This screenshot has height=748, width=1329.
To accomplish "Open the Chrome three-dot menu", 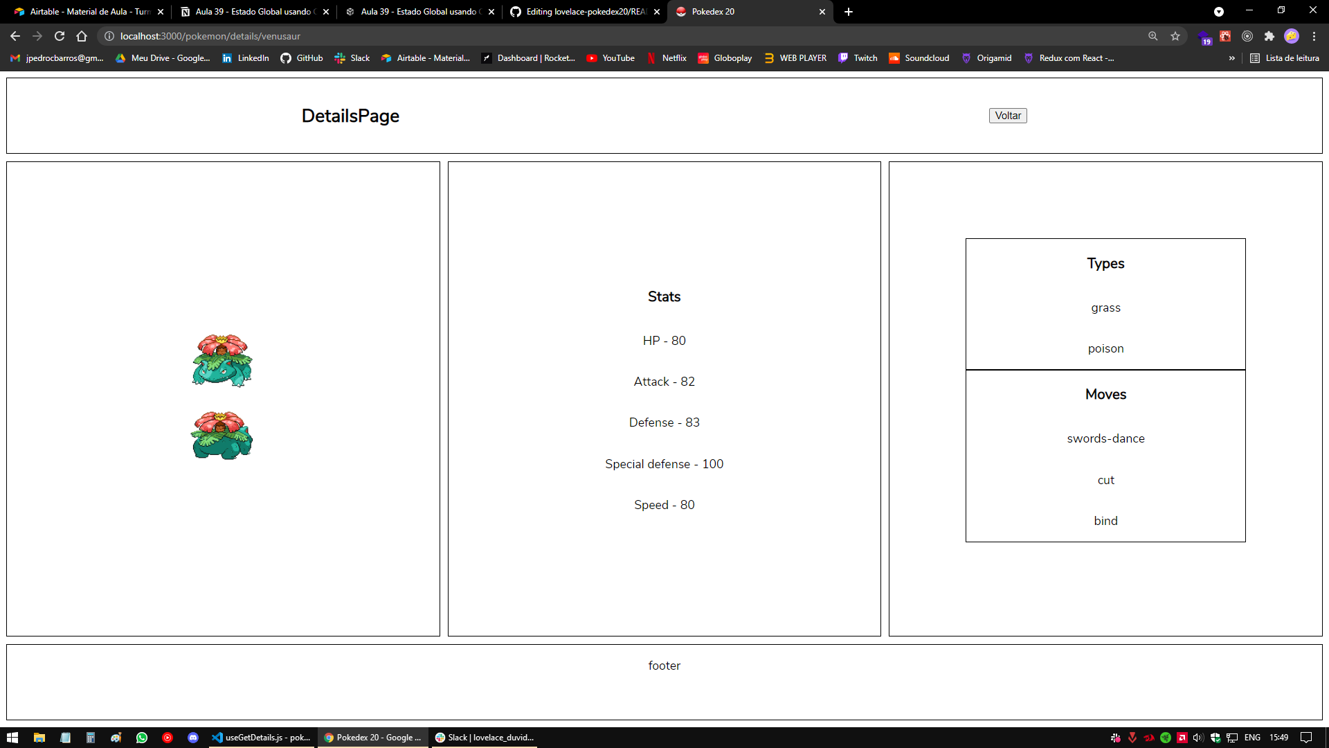I will tap(1314, 36).
